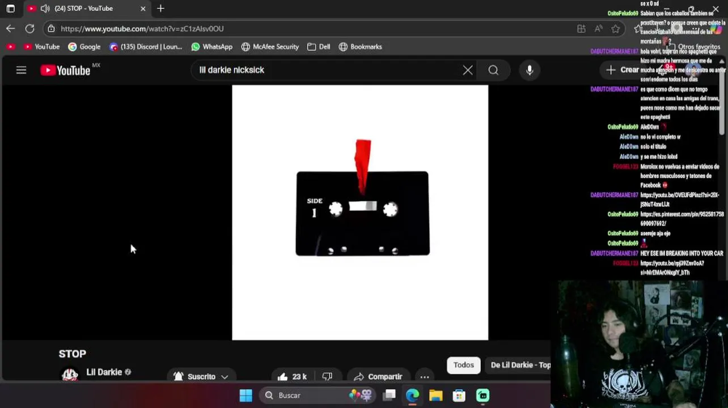
Task: Run the search with the magnifier button
Action: [493, 70]
